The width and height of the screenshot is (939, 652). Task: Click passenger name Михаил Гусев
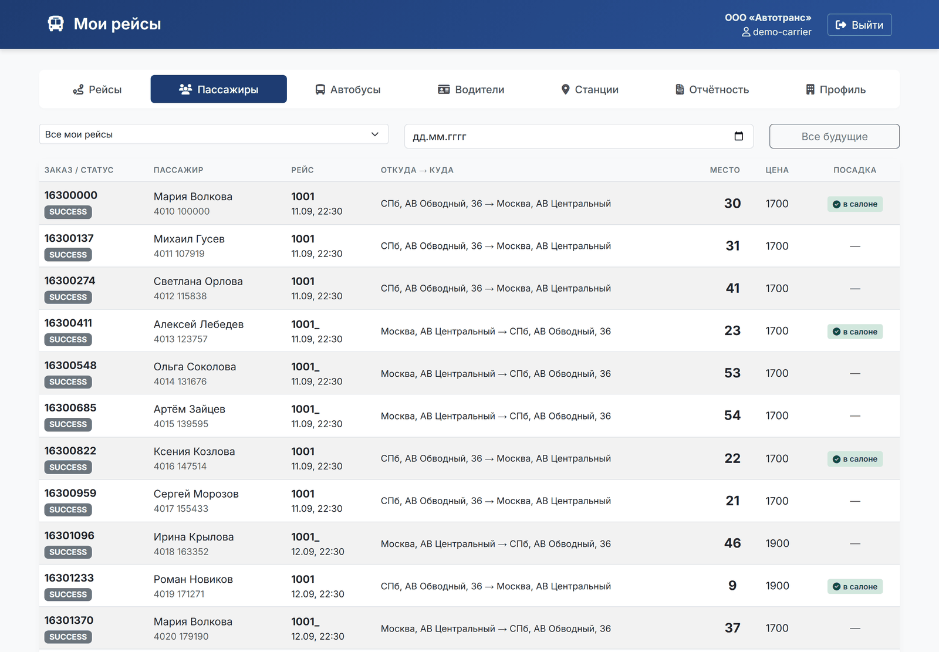(x=189, y=239)
